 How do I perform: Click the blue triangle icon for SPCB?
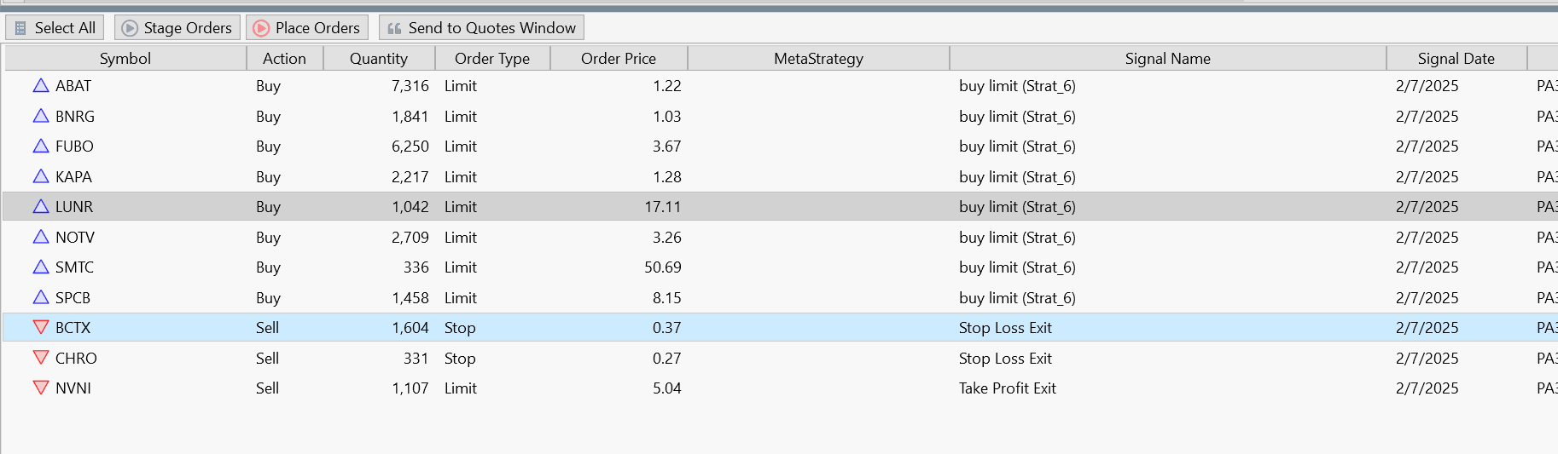pos(41,298)
